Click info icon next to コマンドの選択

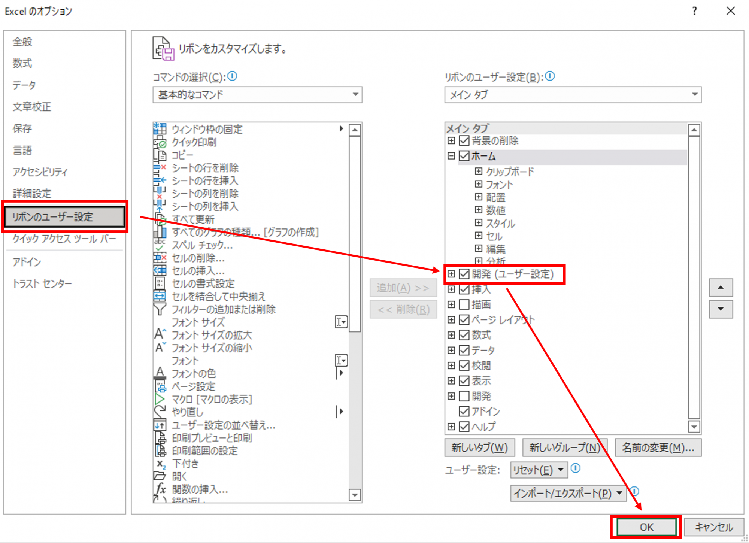pyautogui.click(x=233, y=76)
